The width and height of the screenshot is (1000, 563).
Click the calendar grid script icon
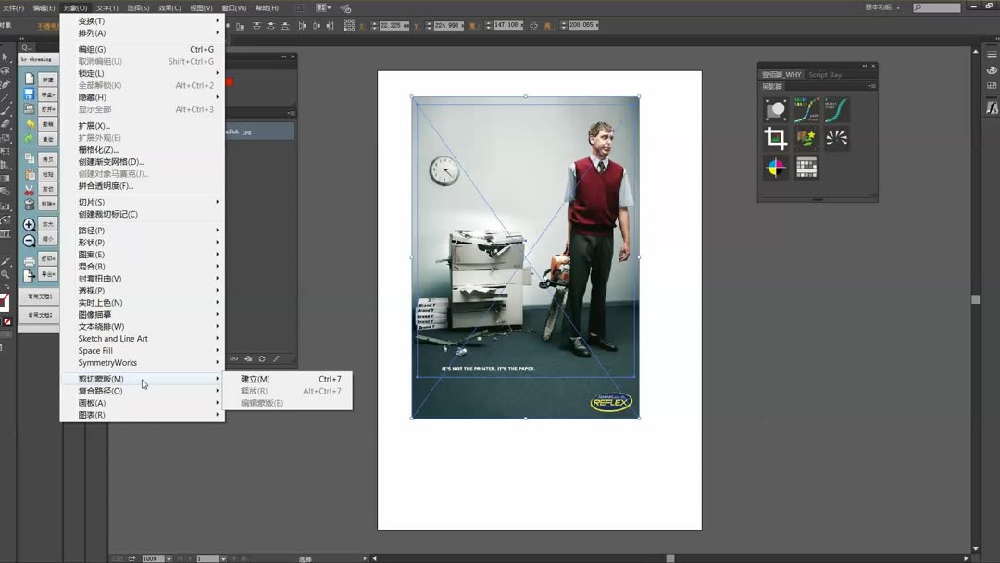[806, 168]
